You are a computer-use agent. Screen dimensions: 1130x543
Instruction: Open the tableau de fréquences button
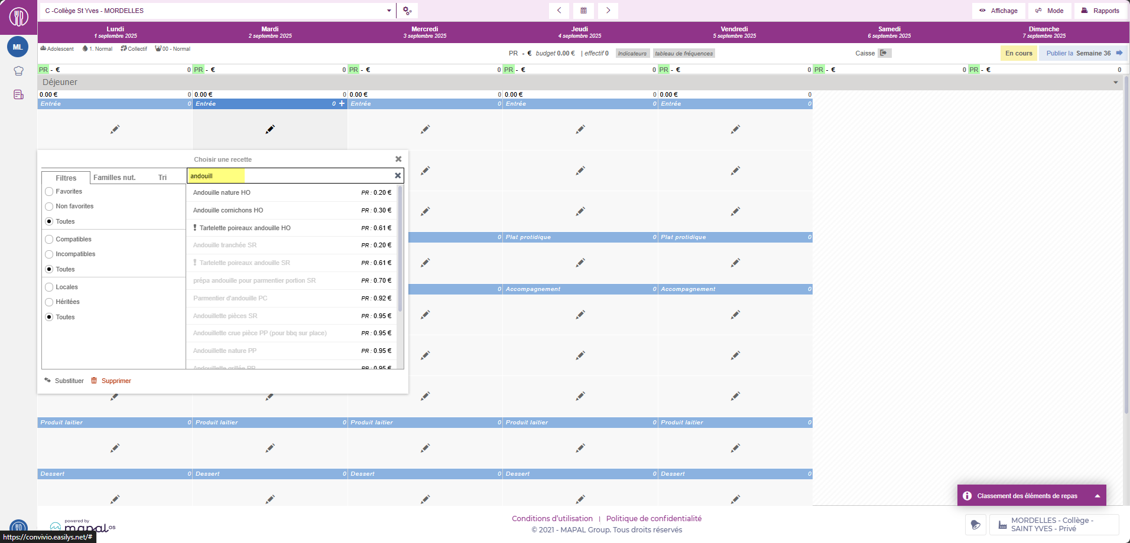[x=684, y=53]
